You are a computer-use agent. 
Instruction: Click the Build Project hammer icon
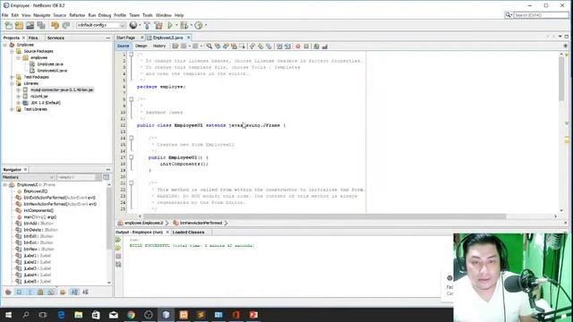[147, 25]
